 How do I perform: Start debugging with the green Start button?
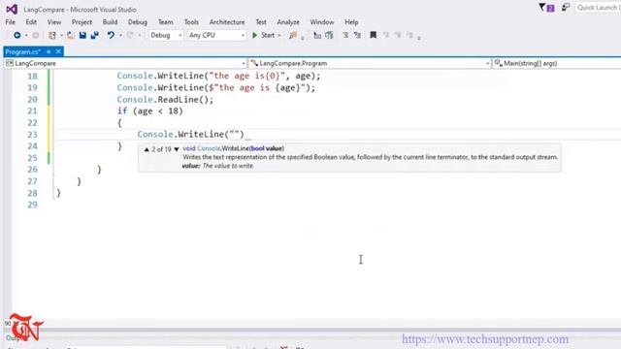[263, 35]
